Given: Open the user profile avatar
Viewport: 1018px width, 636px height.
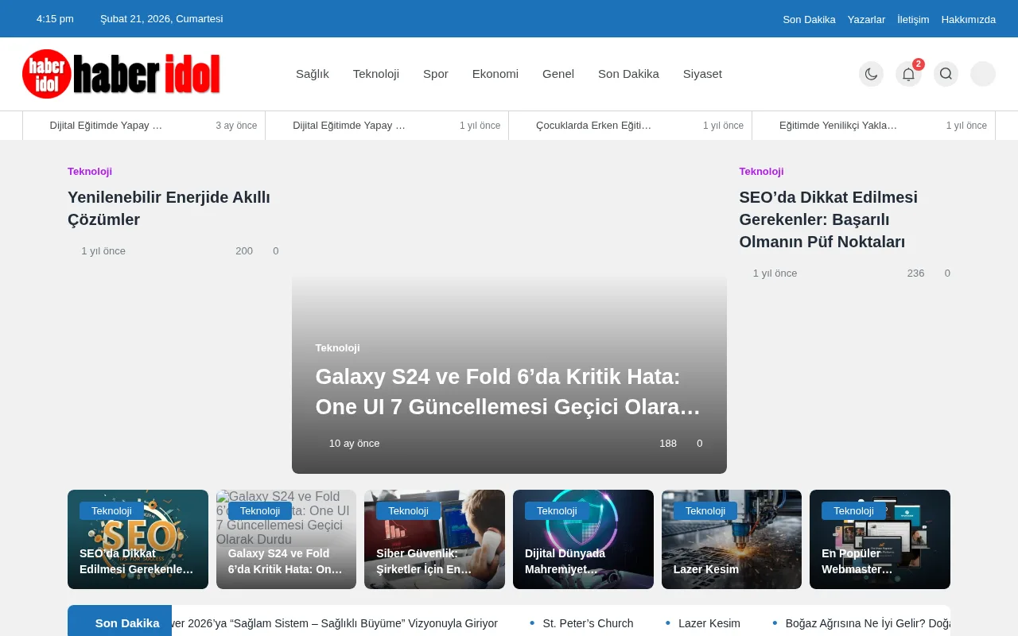Looking at the screenshot, I should [x=982, y=73].
